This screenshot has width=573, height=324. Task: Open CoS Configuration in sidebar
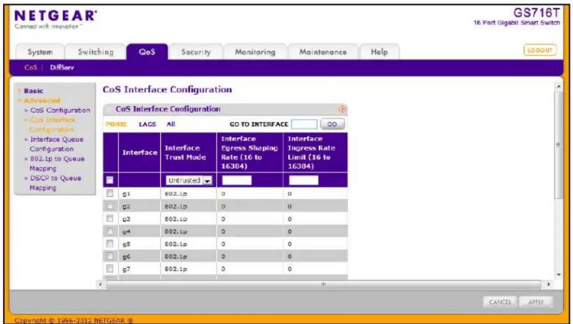tap(59, 110)
